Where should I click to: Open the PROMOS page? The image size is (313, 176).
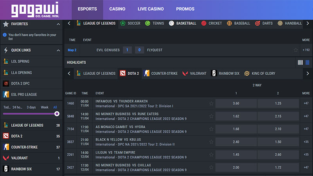[x=185, y=9]
